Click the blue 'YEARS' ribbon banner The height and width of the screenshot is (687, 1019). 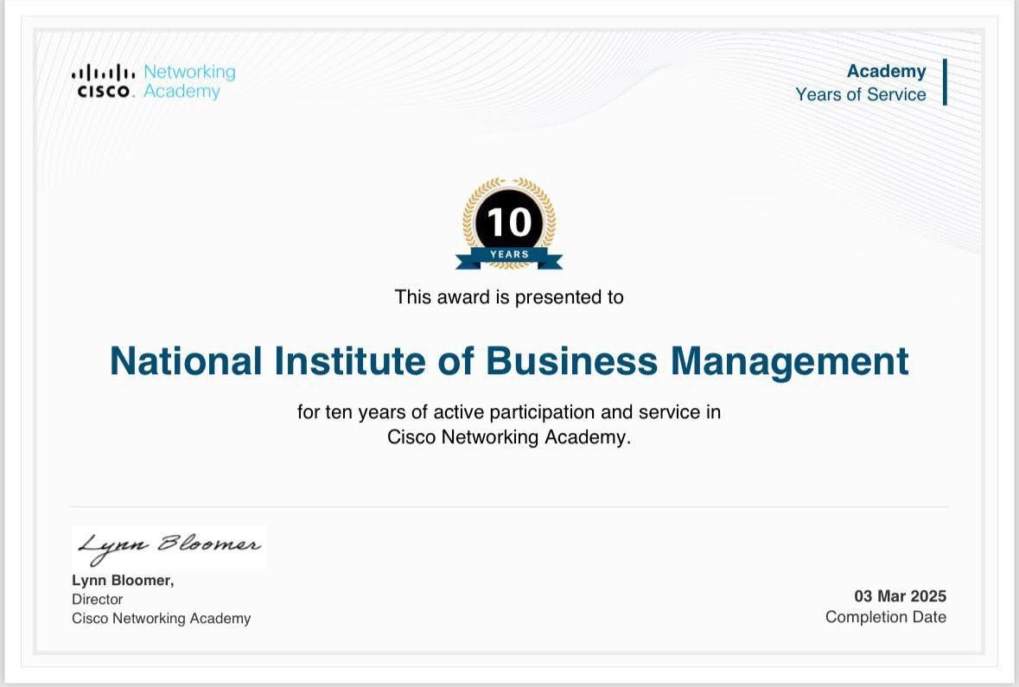(509, 256)
